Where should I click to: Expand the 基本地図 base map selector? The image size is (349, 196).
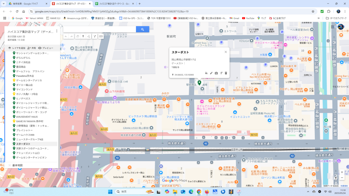pyautogui.click(x=10, y=165)
